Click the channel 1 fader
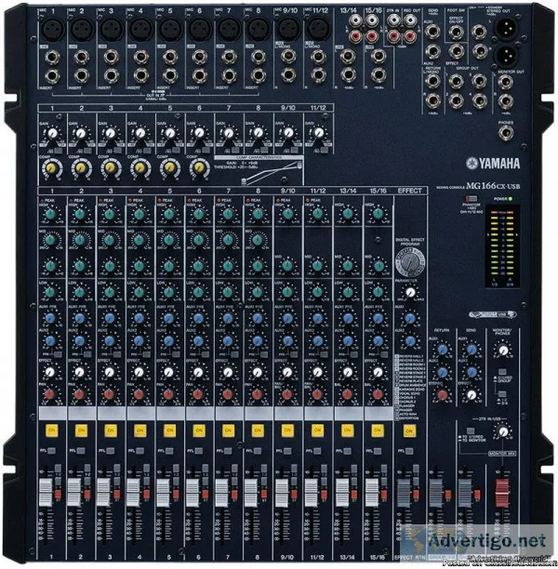 [46, 493]
